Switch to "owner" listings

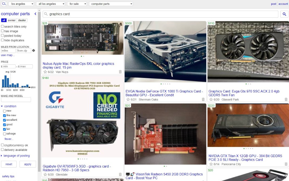click(11, 20)
